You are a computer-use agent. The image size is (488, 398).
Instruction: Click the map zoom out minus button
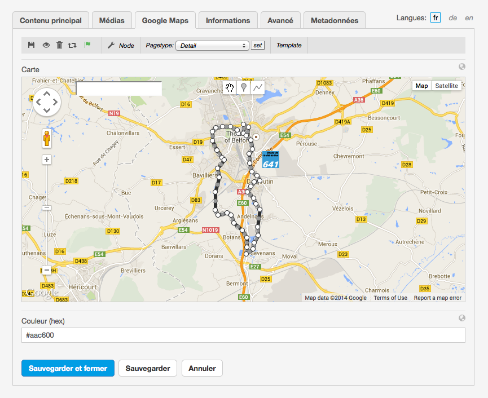47,270
